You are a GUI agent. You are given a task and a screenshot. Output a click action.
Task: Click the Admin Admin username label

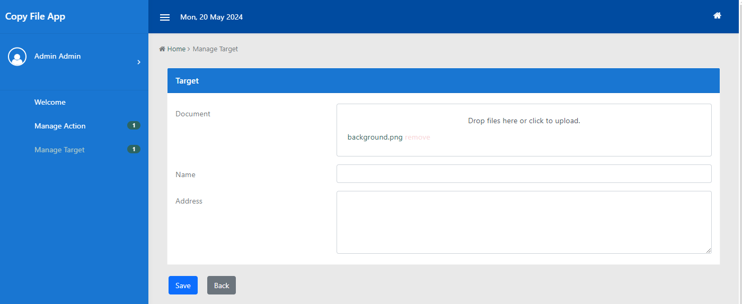[x=58, y=57]
